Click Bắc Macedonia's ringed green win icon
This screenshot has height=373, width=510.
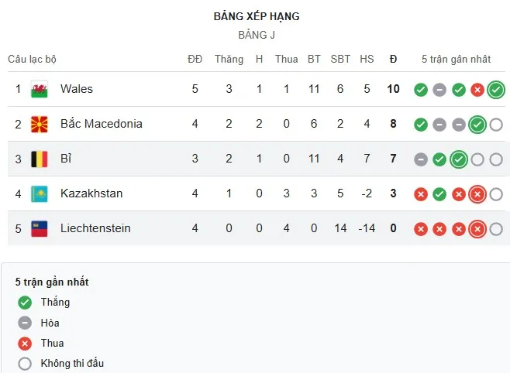coord(477,125)
